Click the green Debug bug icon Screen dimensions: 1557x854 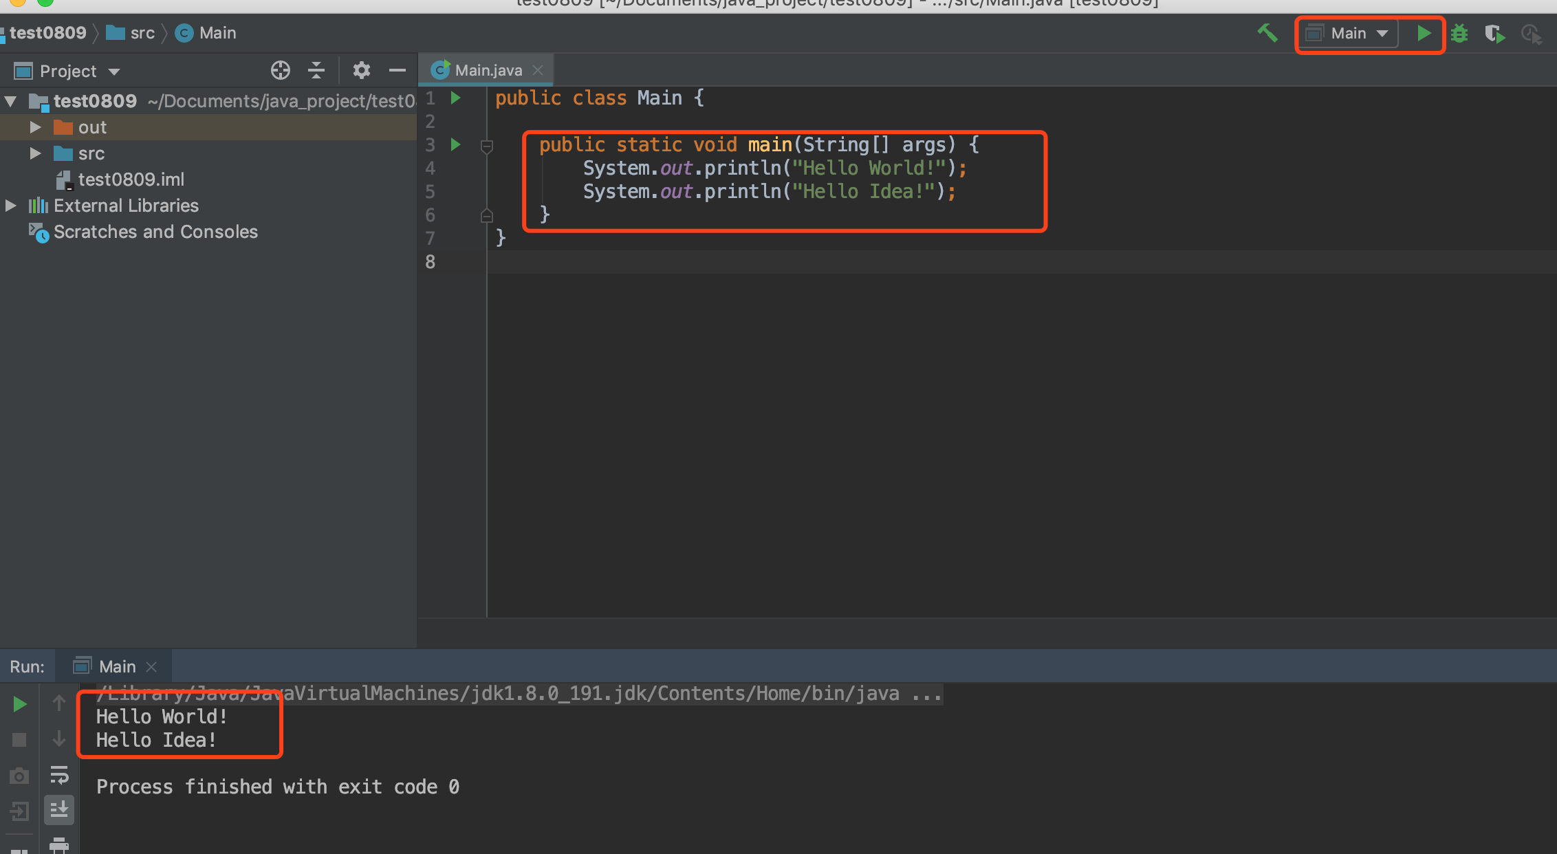[x=1459, y=33]
